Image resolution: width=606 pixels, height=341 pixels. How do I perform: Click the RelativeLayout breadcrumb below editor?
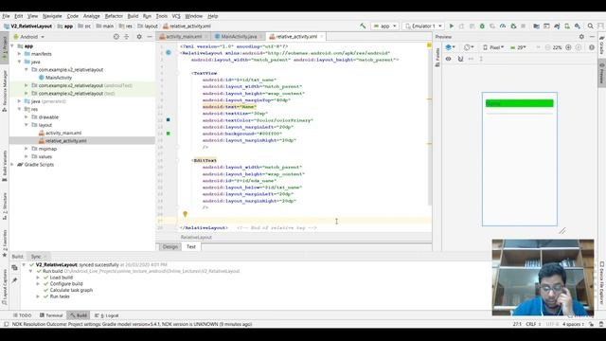point(196,238)
